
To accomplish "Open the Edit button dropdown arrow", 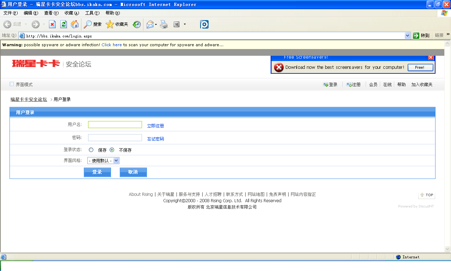I will (x=185, y=24).
